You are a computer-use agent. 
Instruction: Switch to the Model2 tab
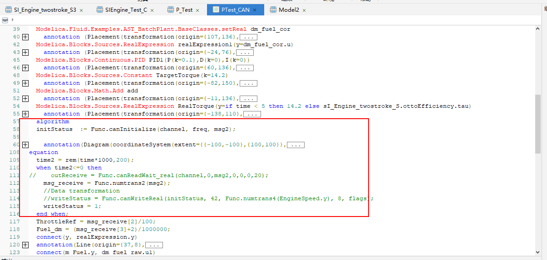click(x=289, y=10)
